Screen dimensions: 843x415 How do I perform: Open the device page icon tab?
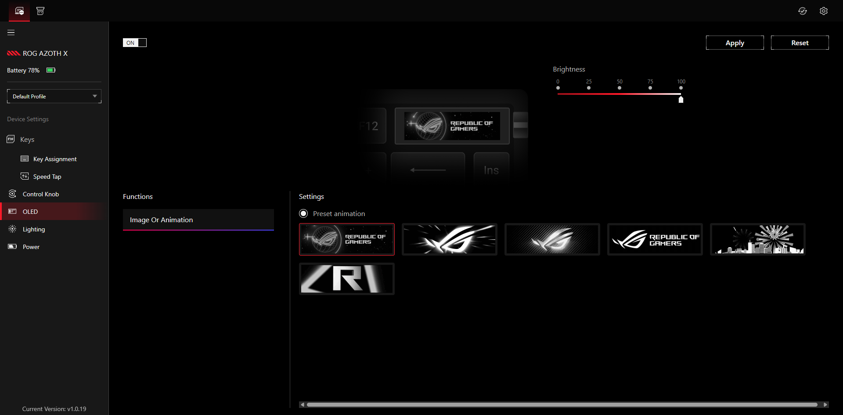(x=19, y=11)
